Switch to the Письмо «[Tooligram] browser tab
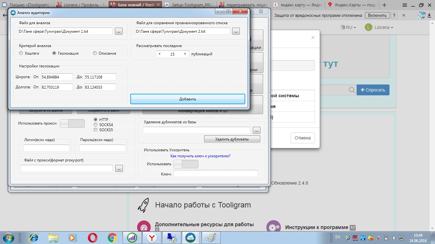Image resolution: width=435 pixels, height=244 pixels. click(27, 5)
